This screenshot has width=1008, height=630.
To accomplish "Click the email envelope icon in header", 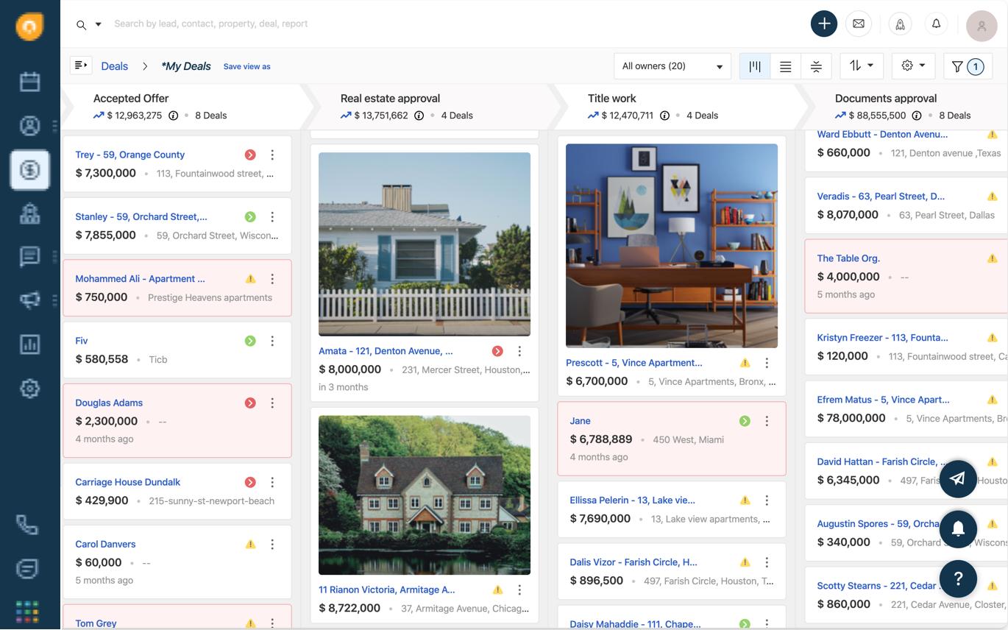I will pos(859,24).
